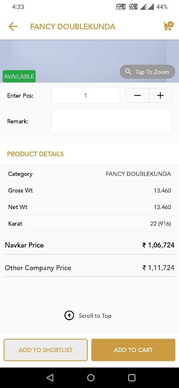Tap the back arrow icon
Screen dimensions: 179x388
[x=13, y=27]
